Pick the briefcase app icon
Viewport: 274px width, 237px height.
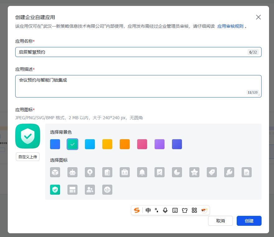coord(125,172)
